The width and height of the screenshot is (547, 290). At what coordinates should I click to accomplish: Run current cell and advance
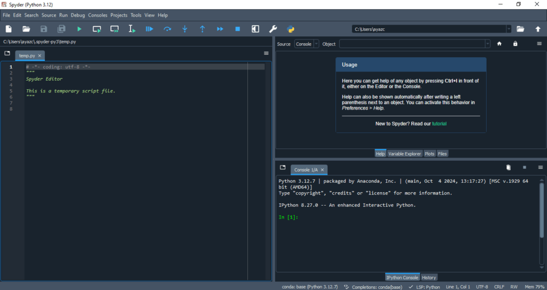point(114,29)
